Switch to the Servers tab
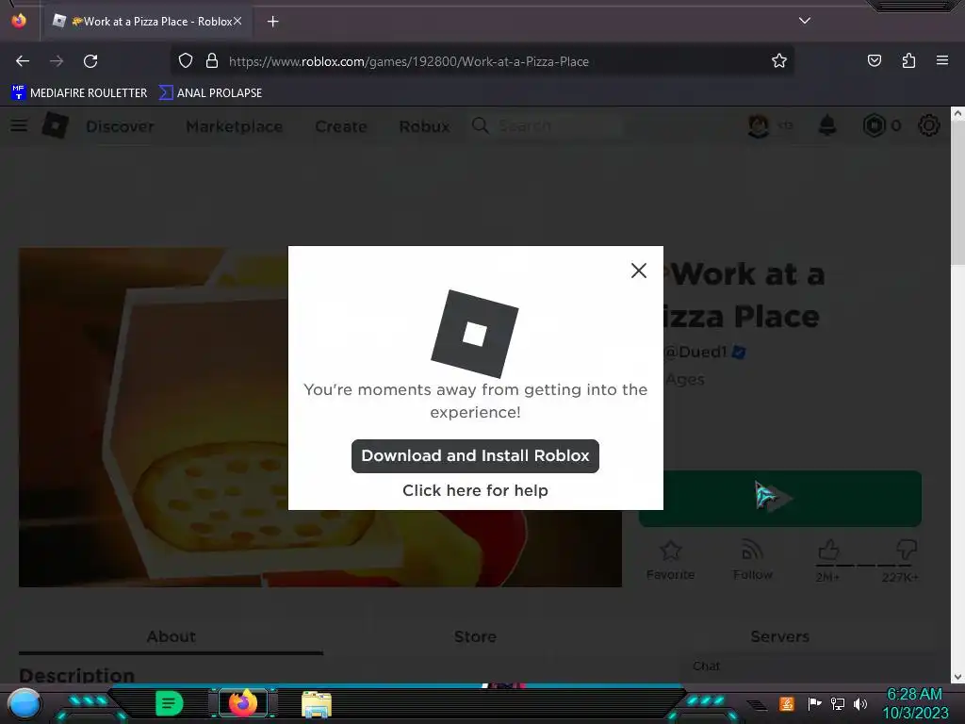The height and width of the screenshot is (724, 965). (x=779, y=636)
